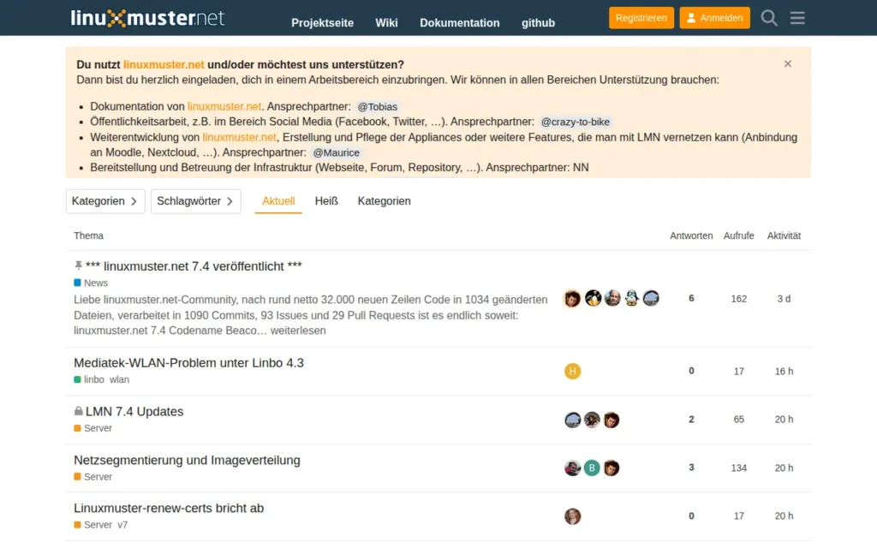
Task: Click the Registrieren button
Action: 641,18
